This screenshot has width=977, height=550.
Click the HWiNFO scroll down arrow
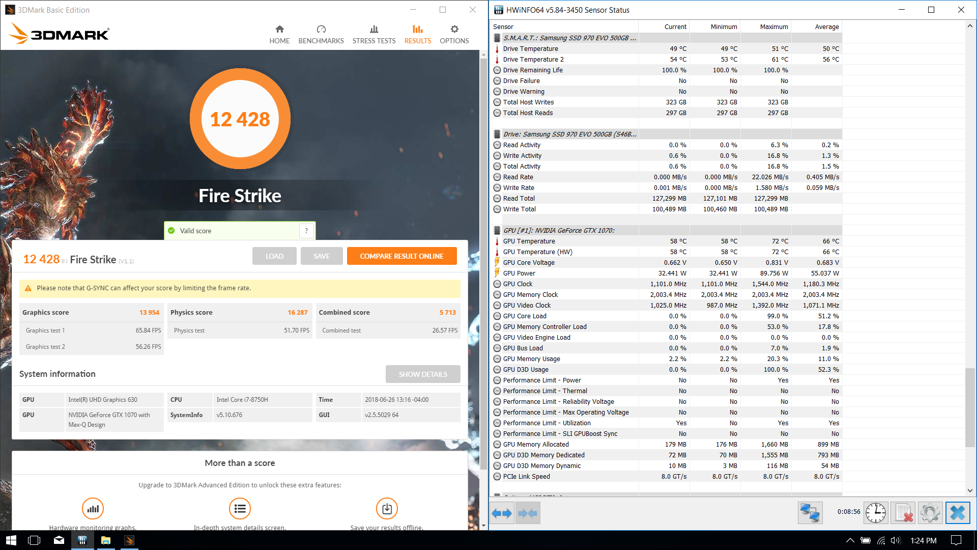[x=970, y=490]
